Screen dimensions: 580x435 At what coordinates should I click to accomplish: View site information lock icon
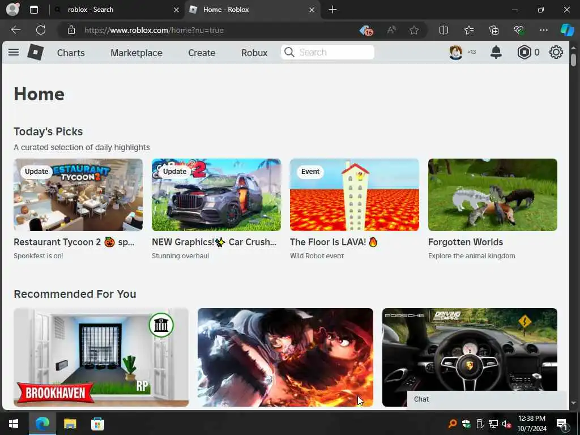coord(71,31)
